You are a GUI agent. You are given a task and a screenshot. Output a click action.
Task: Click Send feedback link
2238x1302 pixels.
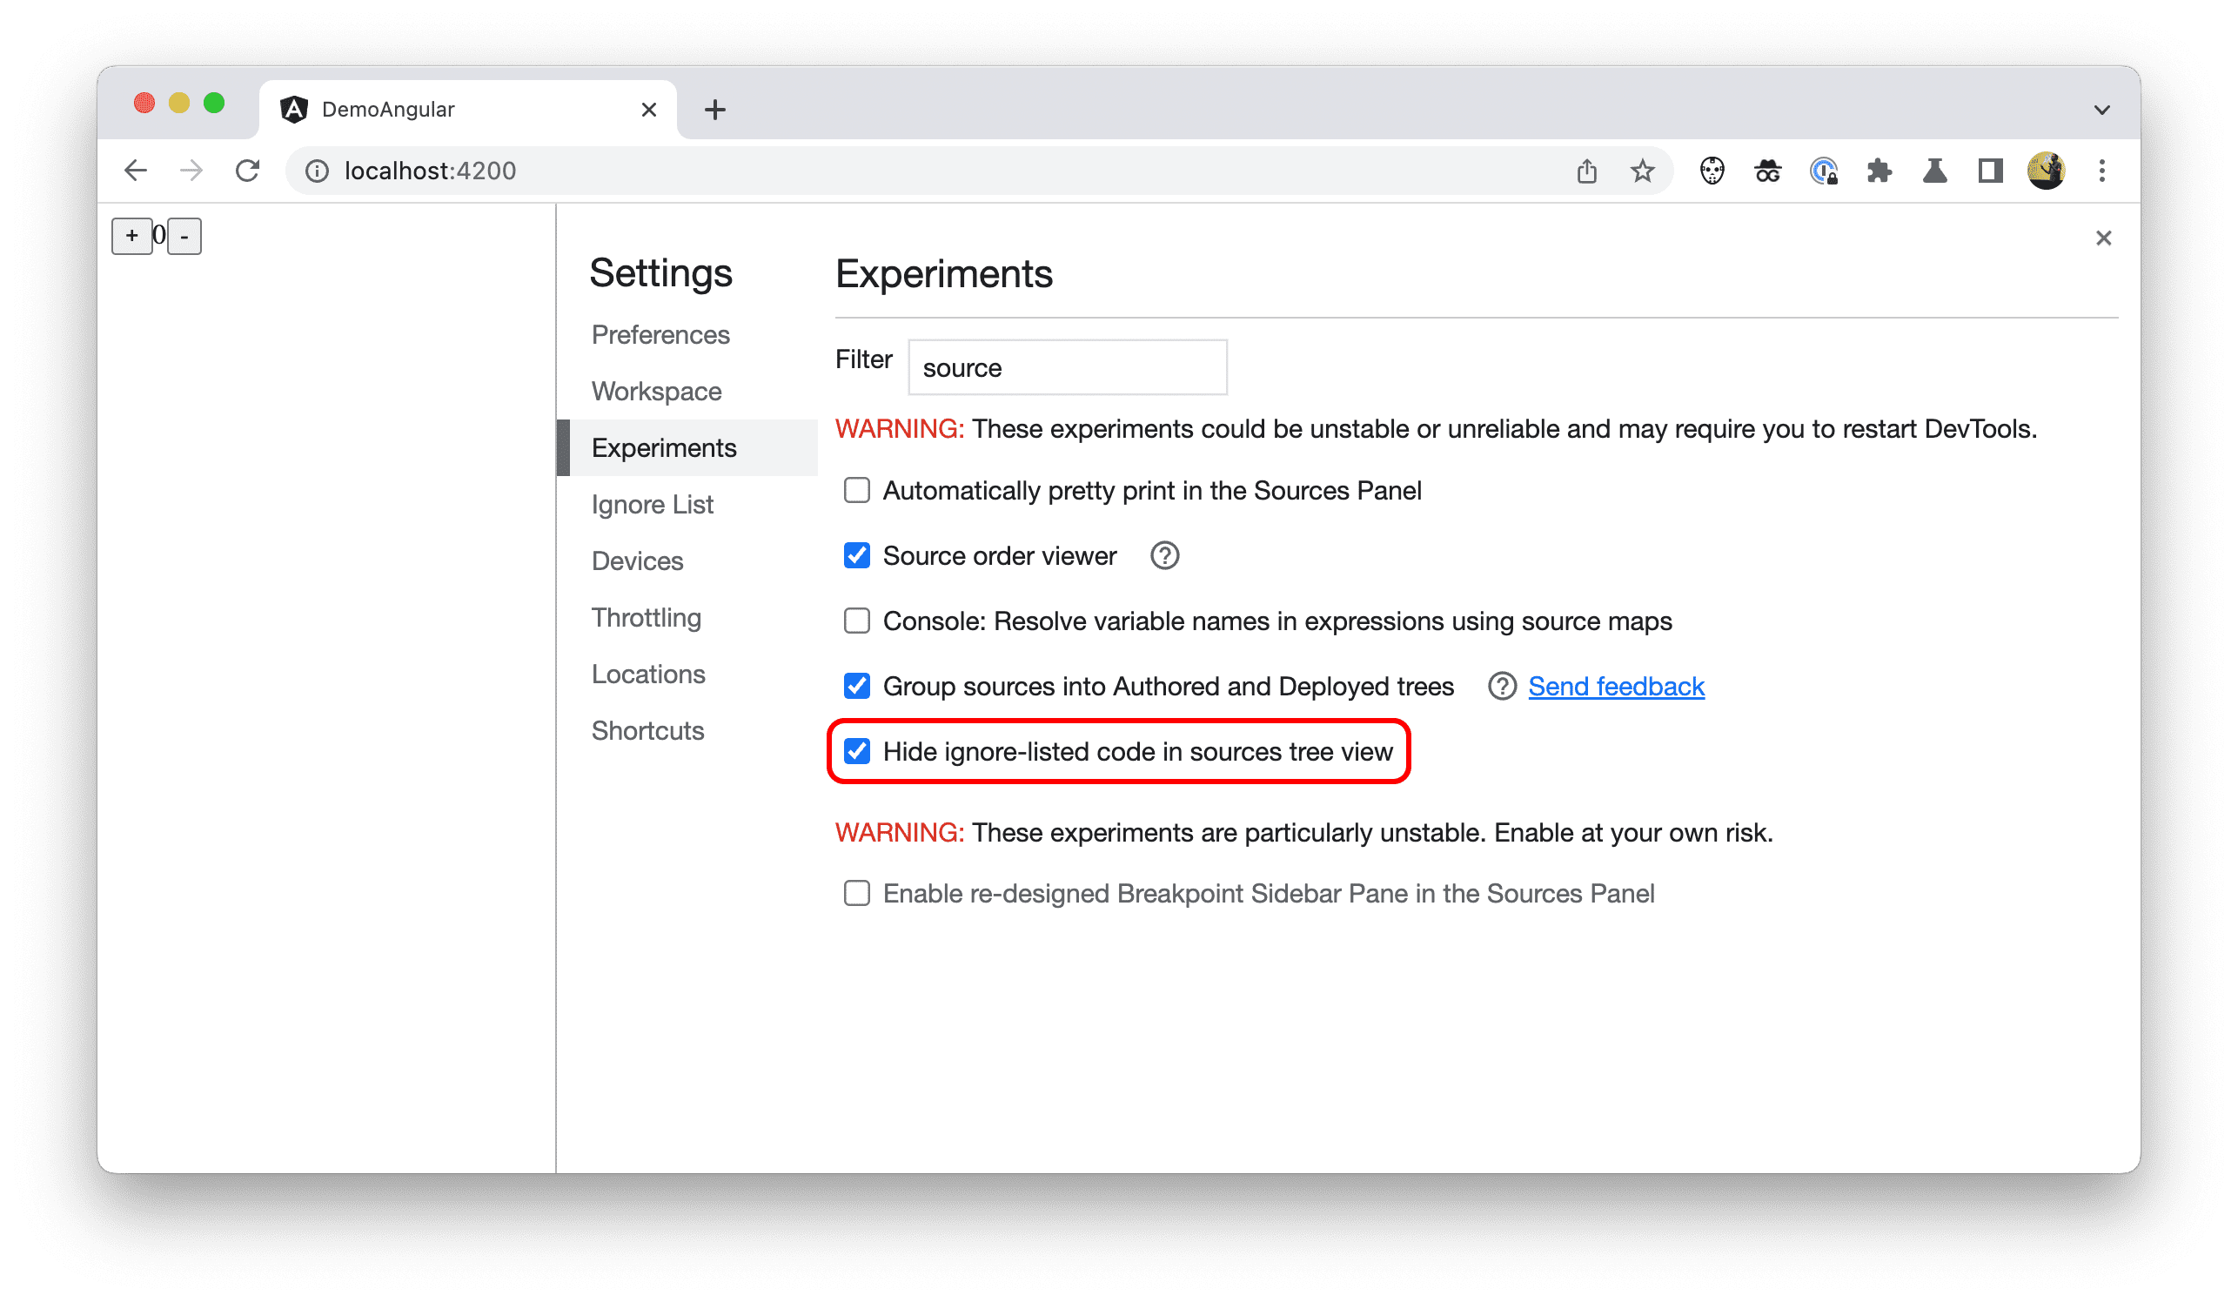point(1614,685)
